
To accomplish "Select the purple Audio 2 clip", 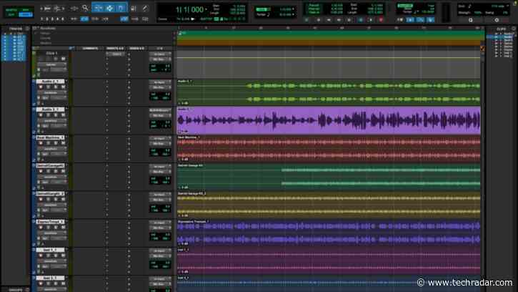I will (329, 120).
